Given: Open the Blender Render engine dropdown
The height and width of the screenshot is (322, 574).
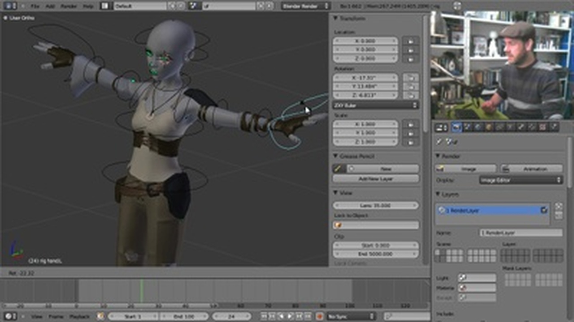Looking at the screenshot, I should point(305,6).
